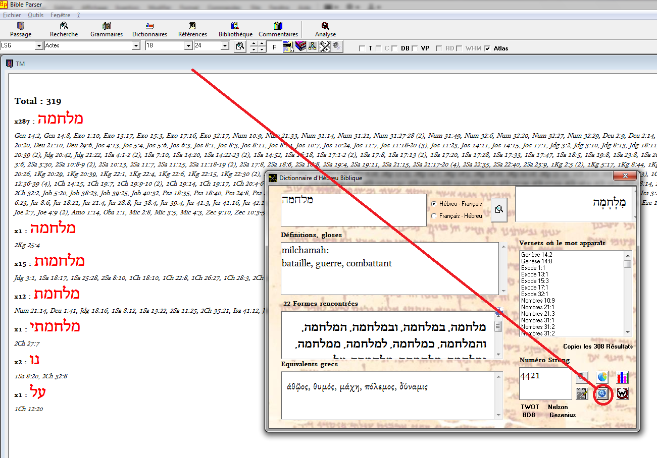Click the search button in the Hebrew dictionary
Image resolution: width=657 pixels, height=458 pixels.
(x=498, y=209)
